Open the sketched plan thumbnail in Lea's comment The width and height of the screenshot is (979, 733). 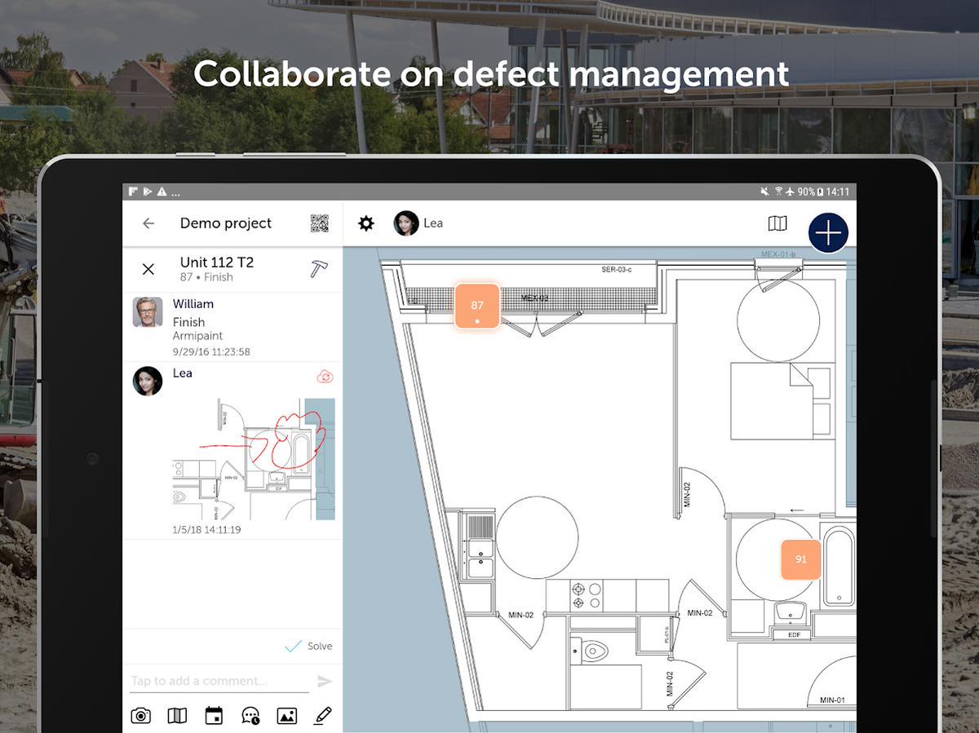pos(253,458)
